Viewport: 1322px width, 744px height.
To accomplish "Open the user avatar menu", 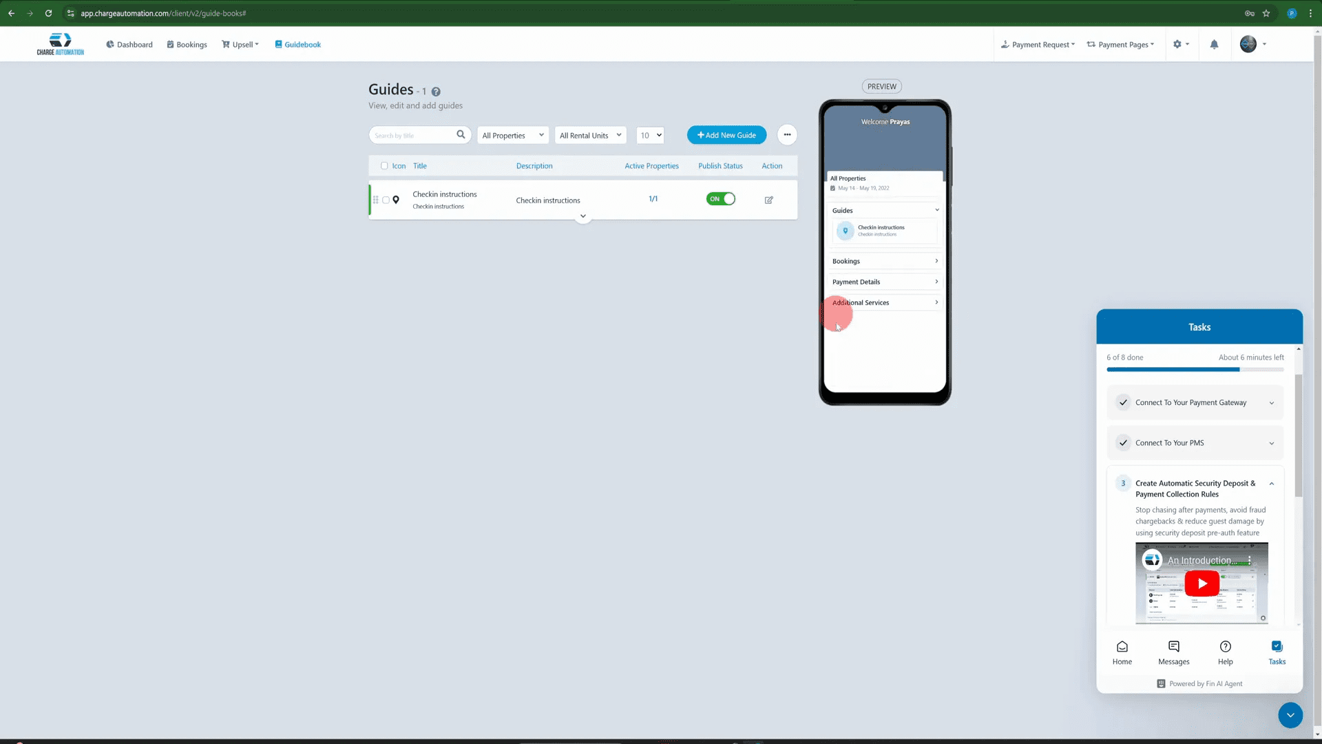I will [1253, 44].
